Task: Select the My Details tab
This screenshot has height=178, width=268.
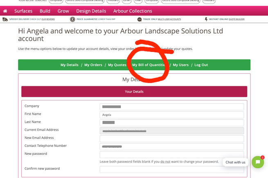Action: (70, 65)
